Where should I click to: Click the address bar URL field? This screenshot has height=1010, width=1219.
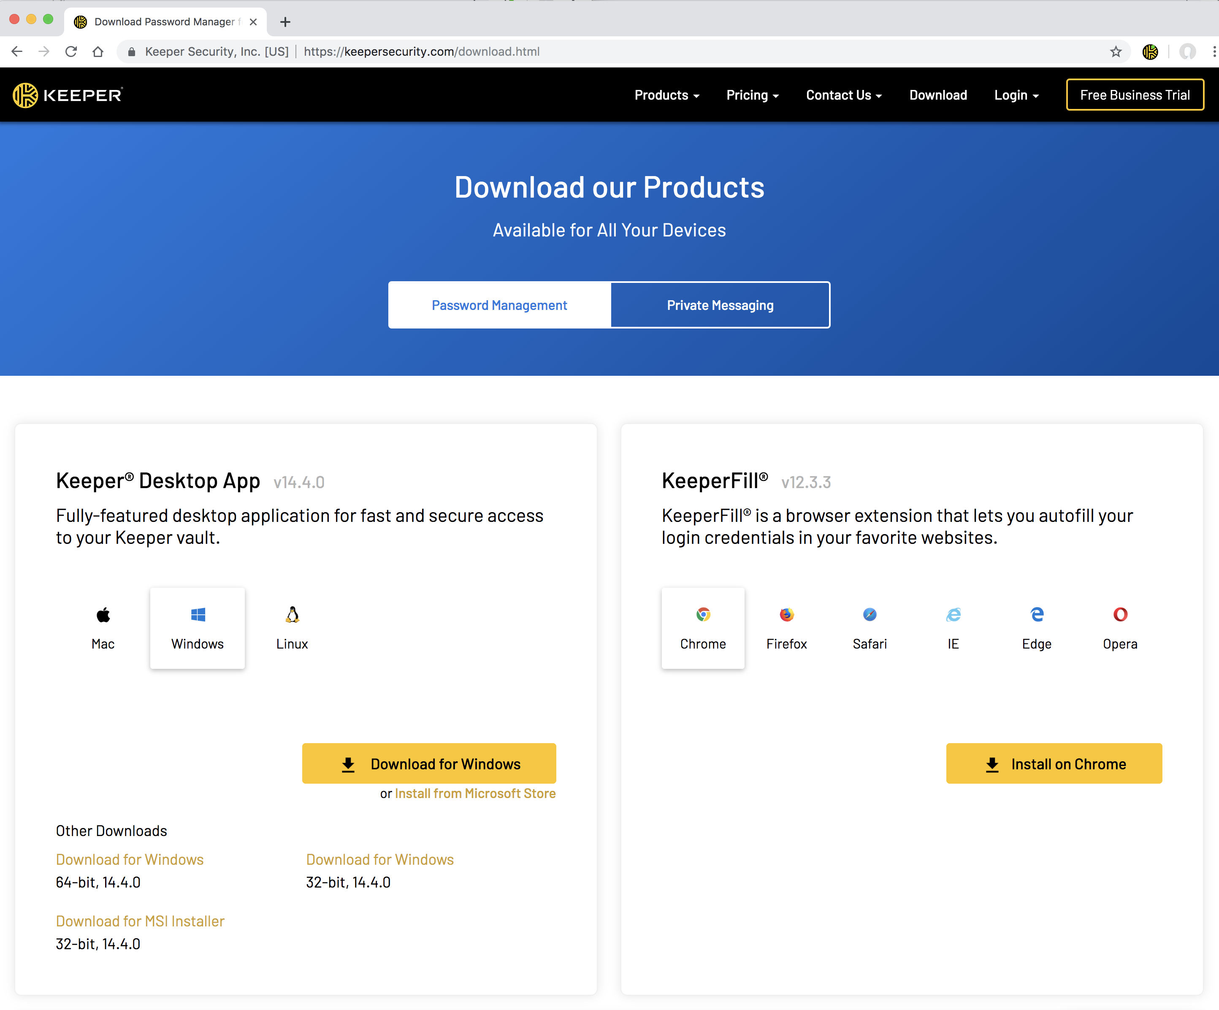[624, 52]
